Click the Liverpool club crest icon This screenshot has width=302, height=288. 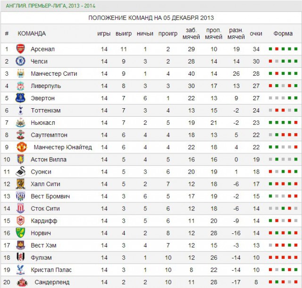tap(20, 86)
